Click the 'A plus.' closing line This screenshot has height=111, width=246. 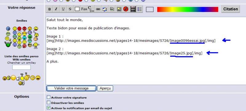click(x=52, y=61)
